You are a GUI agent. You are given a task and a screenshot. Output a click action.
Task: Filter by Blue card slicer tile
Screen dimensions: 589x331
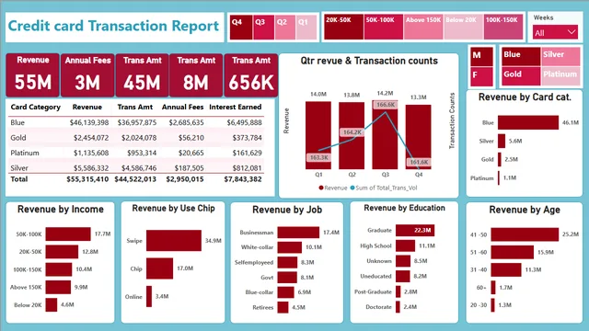521,56
